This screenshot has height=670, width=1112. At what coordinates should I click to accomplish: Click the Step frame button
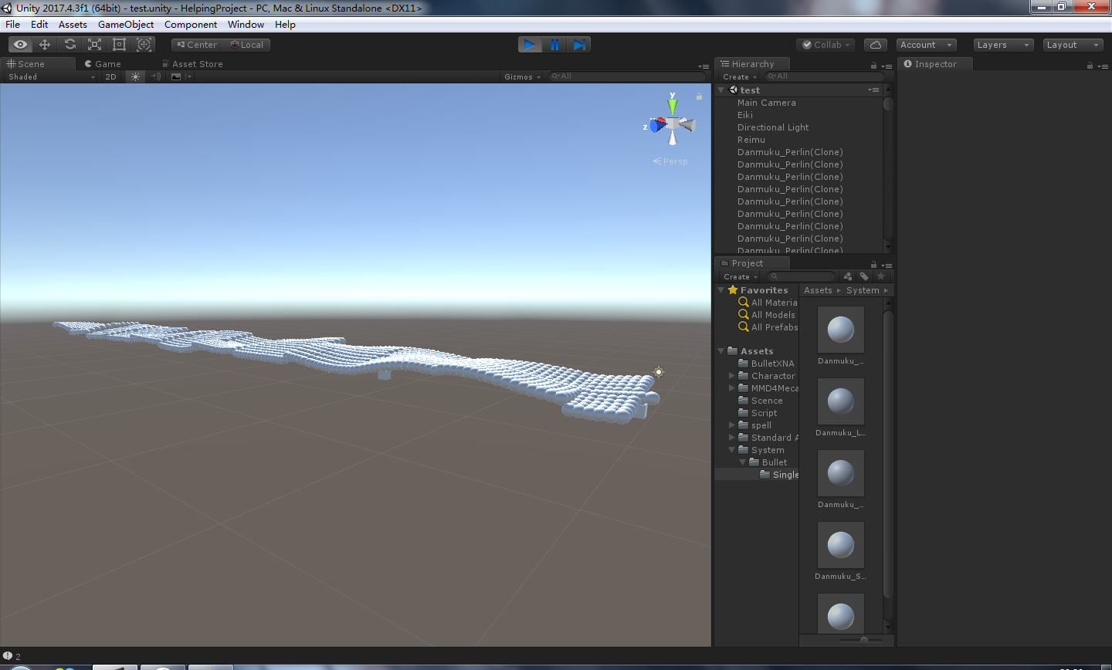(579, 45)
